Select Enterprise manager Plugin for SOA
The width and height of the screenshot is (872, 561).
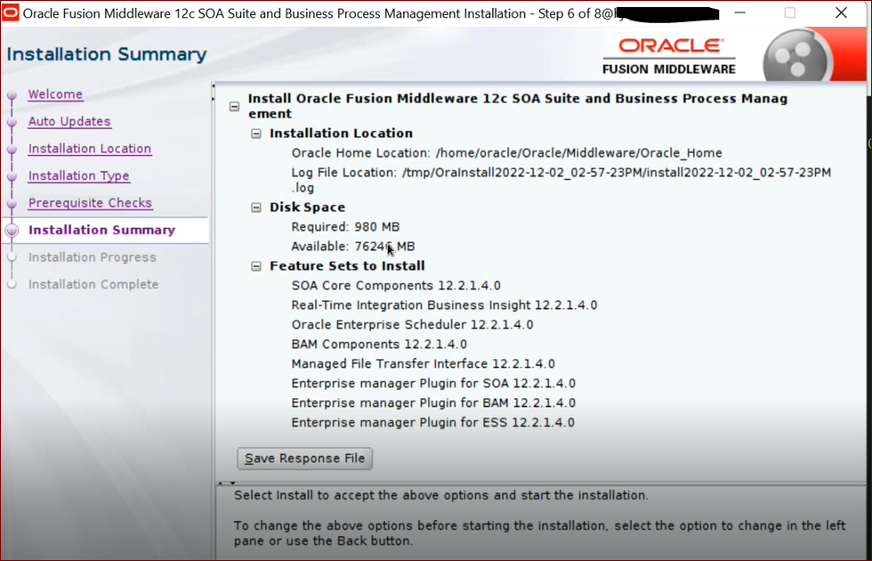pyautogui.click(x=433, y=384)
